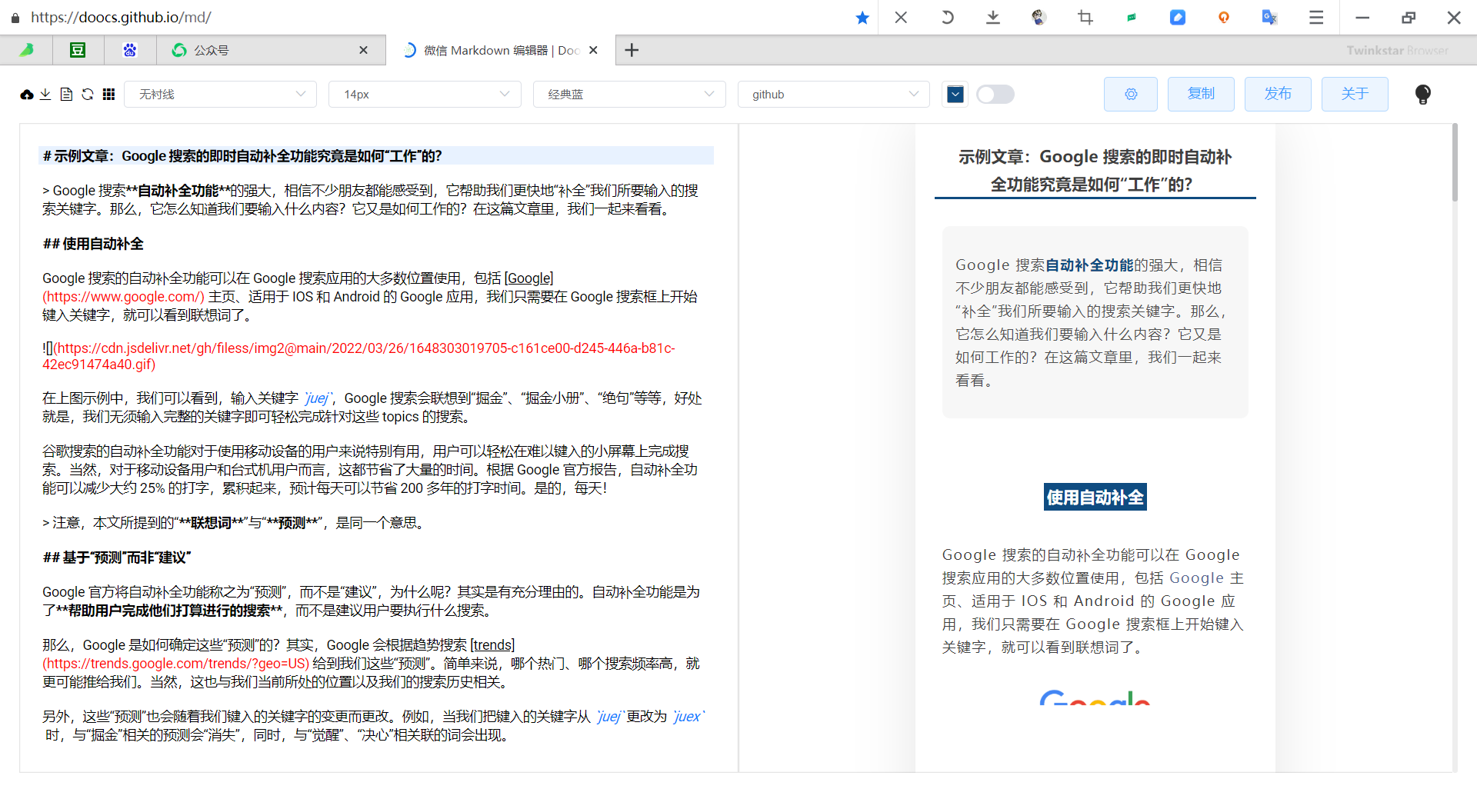Click the Google Translate extension icon

[1270, 17]
